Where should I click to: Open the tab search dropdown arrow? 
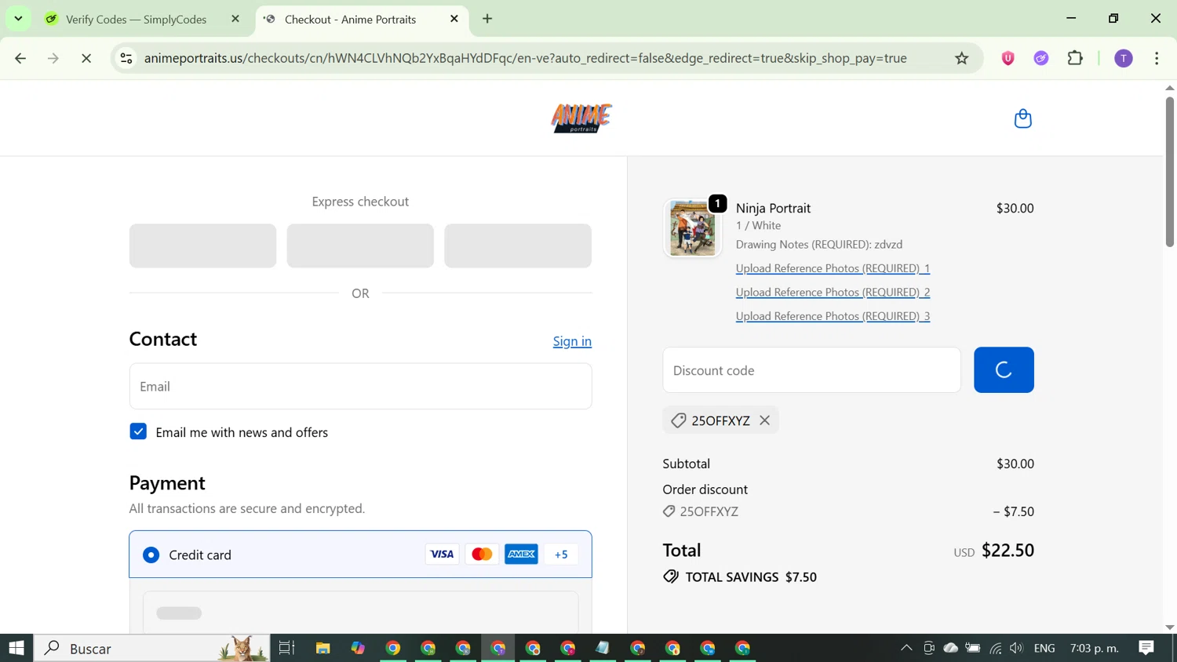18,19
